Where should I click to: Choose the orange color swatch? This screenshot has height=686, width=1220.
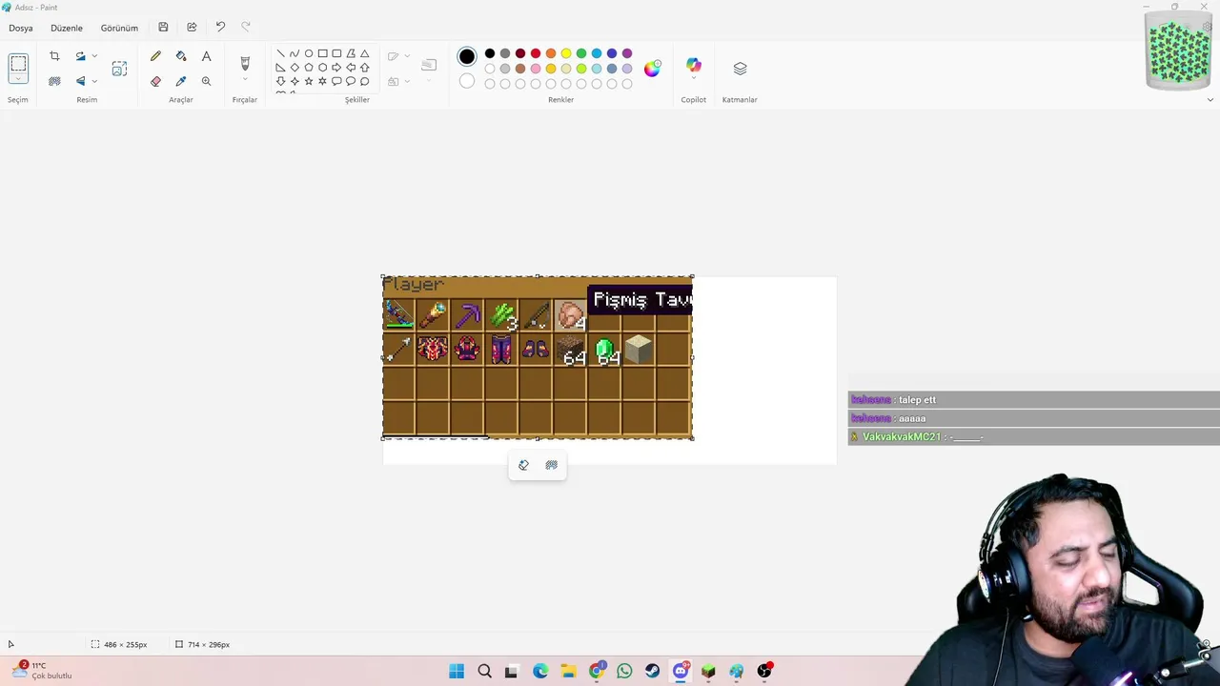coord(551,53)
